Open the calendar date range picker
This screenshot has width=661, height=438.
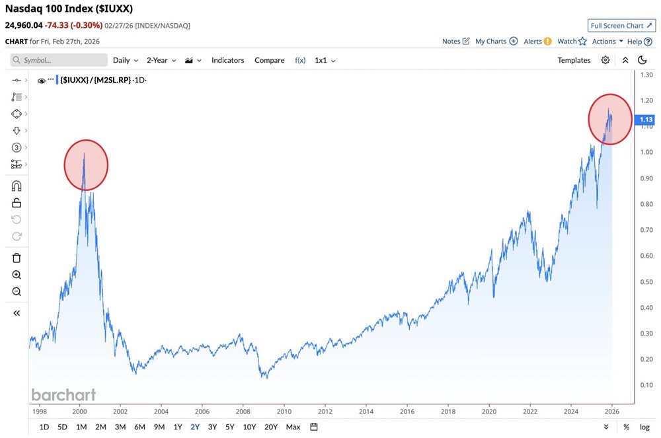coord(314,427)
